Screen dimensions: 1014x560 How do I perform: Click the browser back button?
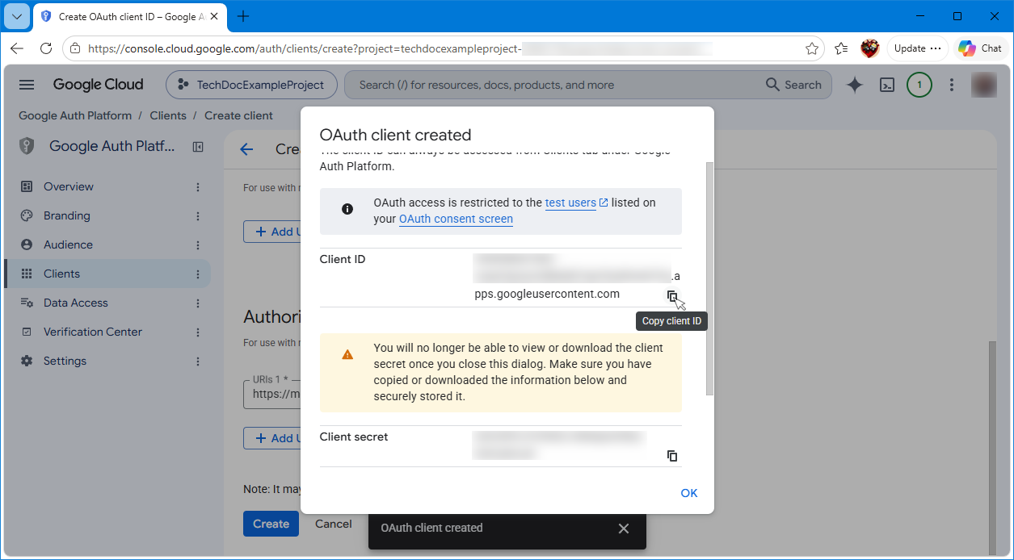[x=17, y=48]
